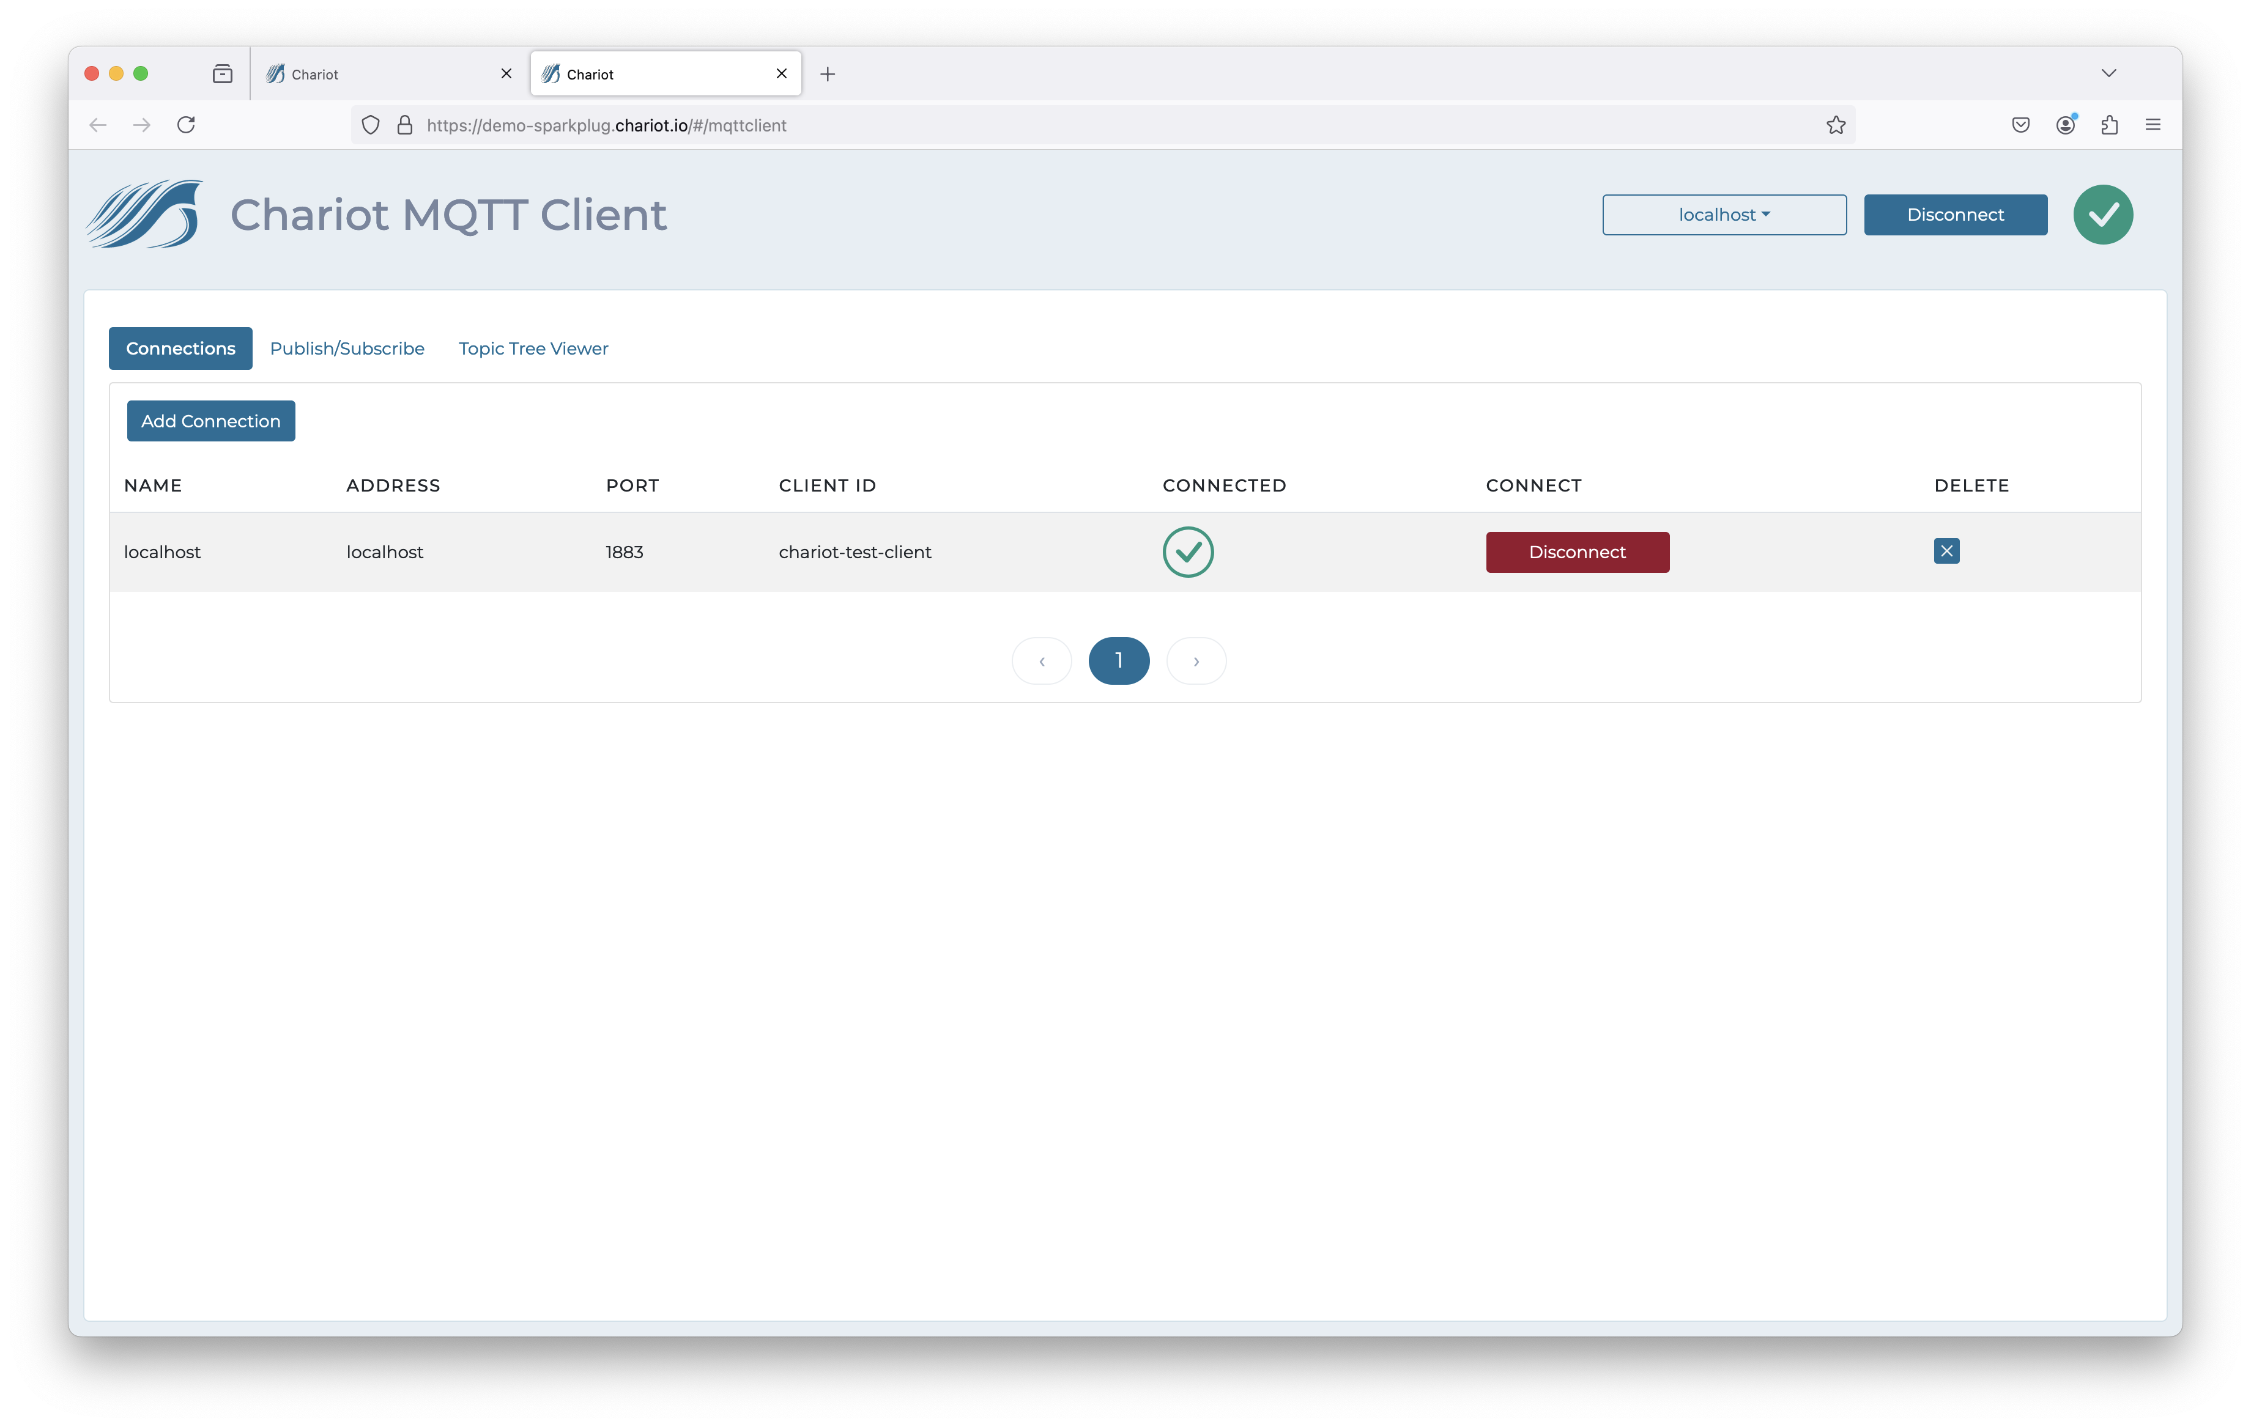Click the CLIENT ID column header

click(x=827, y=486)
